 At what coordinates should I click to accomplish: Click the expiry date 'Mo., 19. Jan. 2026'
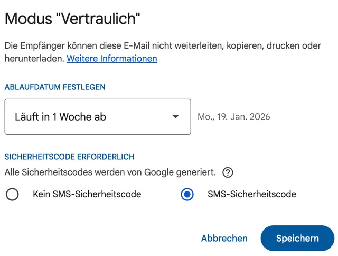233,117
